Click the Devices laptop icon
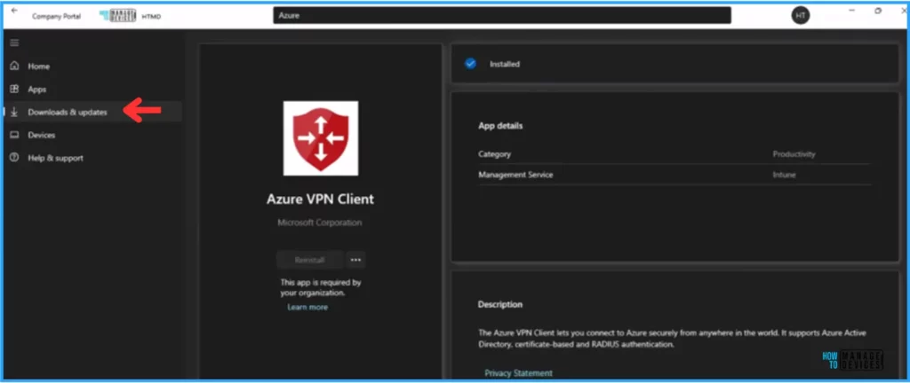This screenshot has width=910, height=383. 14,135
